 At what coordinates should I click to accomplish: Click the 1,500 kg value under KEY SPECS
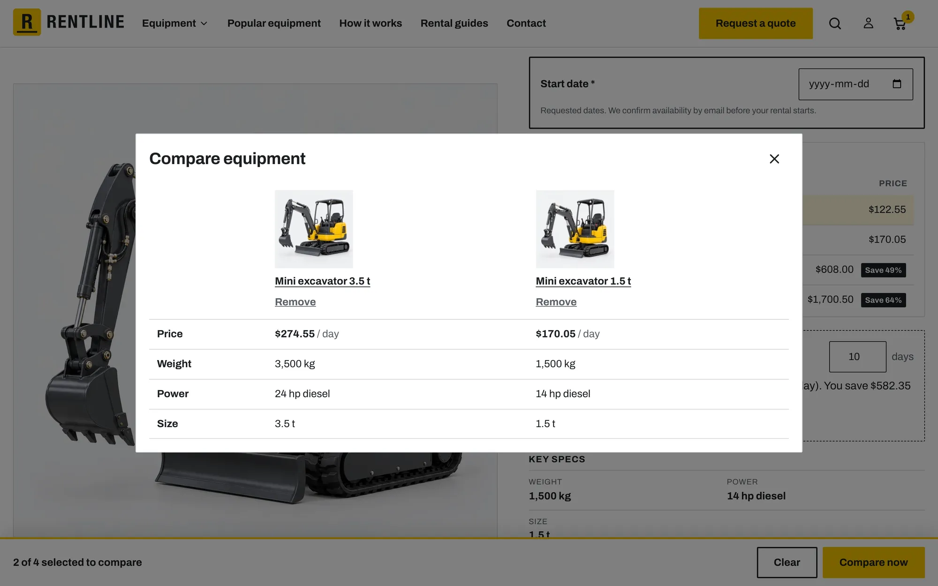click(550, 496)
